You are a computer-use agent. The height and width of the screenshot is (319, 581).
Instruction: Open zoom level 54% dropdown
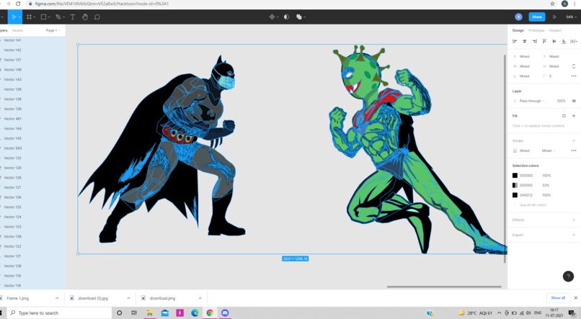(x=571, y=17)
